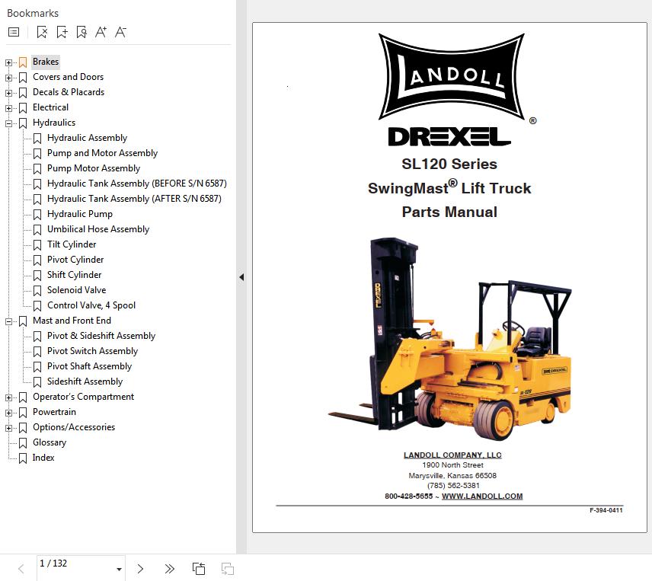Open the bookmarks options menu icon
Viewport: 652px width, 581px height.
coord(14,32)
